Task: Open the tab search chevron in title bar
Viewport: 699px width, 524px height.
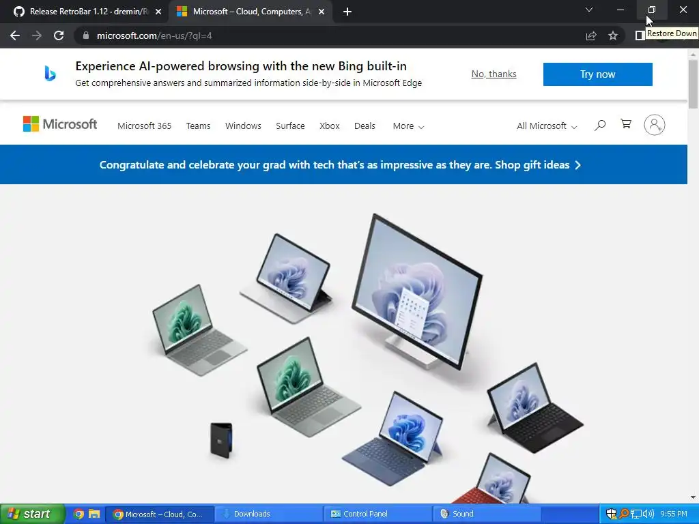Action: [x=589, y=10]
